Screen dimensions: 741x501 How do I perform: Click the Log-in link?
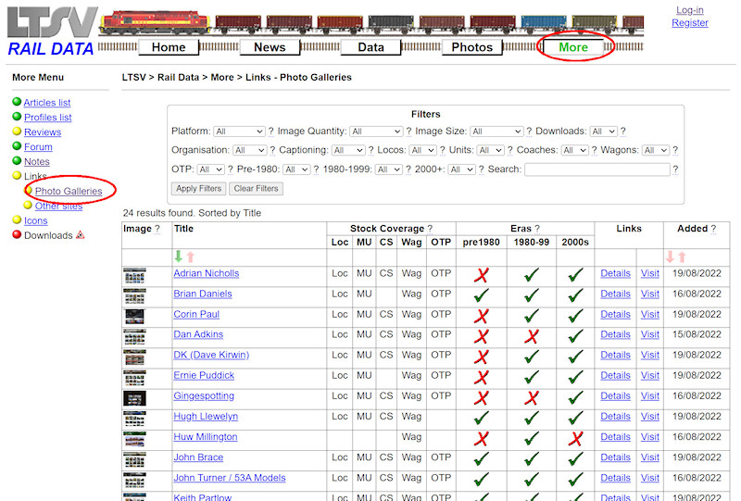[689, 10]
